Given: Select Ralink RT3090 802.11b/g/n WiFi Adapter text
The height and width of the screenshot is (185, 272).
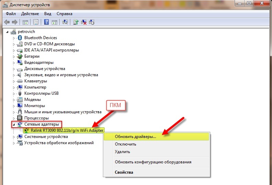Looking at the screenshot, I should [x=67, y=130].
